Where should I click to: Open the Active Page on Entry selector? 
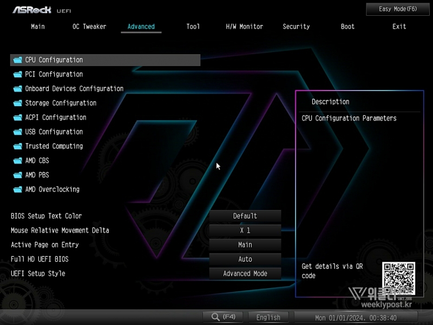(245, 245)
